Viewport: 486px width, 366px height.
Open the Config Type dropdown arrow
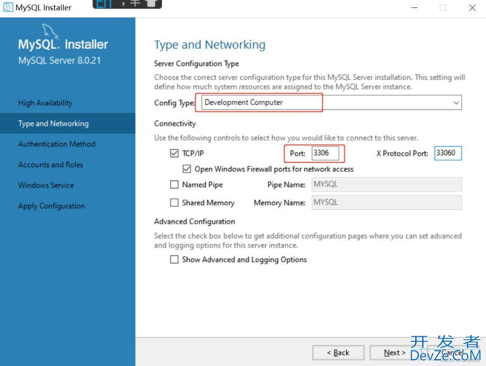coord(456,102)
